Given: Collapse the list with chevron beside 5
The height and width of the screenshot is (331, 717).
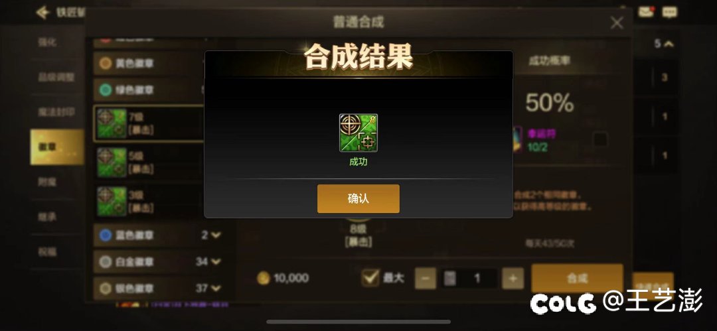Looking at the screenshot, I should click(669, 44).
